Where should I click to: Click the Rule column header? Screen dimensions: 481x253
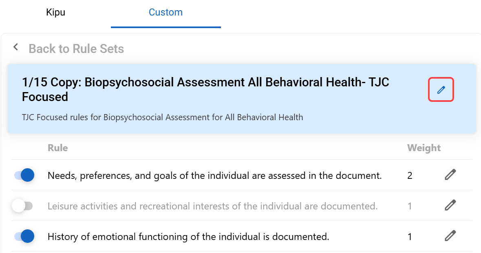coord(57,148)
